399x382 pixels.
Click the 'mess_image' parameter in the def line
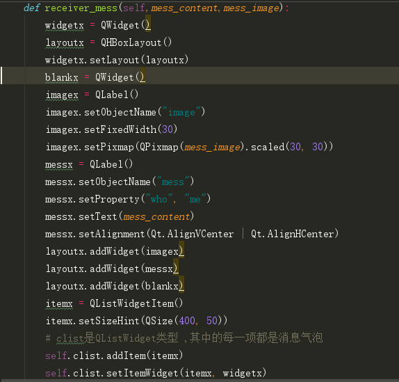(251, 8)
